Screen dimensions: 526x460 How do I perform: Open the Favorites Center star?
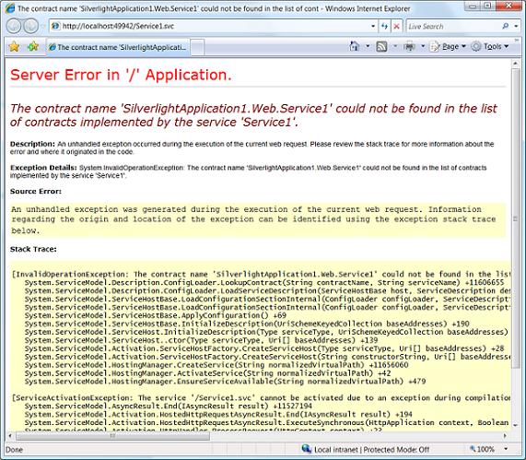point(14,47)
